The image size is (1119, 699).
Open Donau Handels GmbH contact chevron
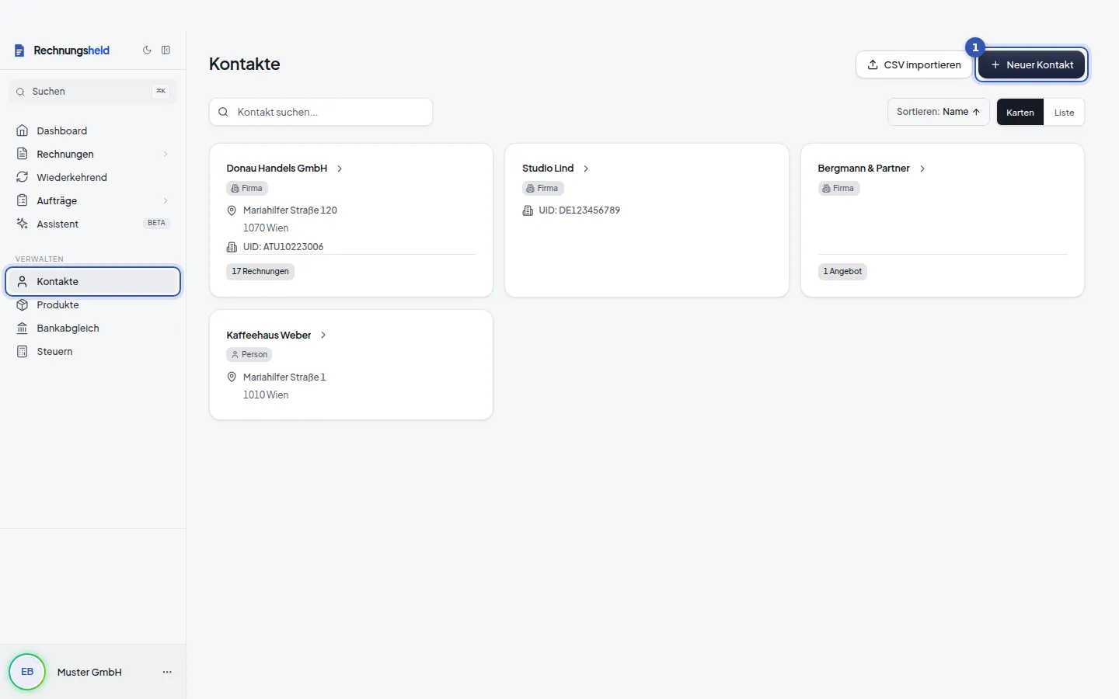(340, 169)
